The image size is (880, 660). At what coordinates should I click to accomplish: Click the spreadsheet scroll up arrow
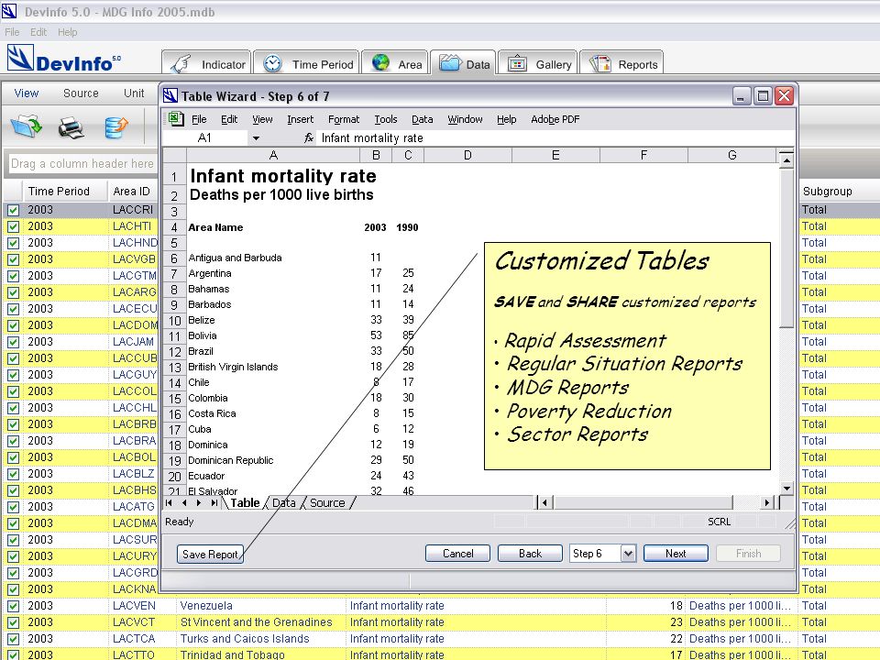(x=786, y=161)
